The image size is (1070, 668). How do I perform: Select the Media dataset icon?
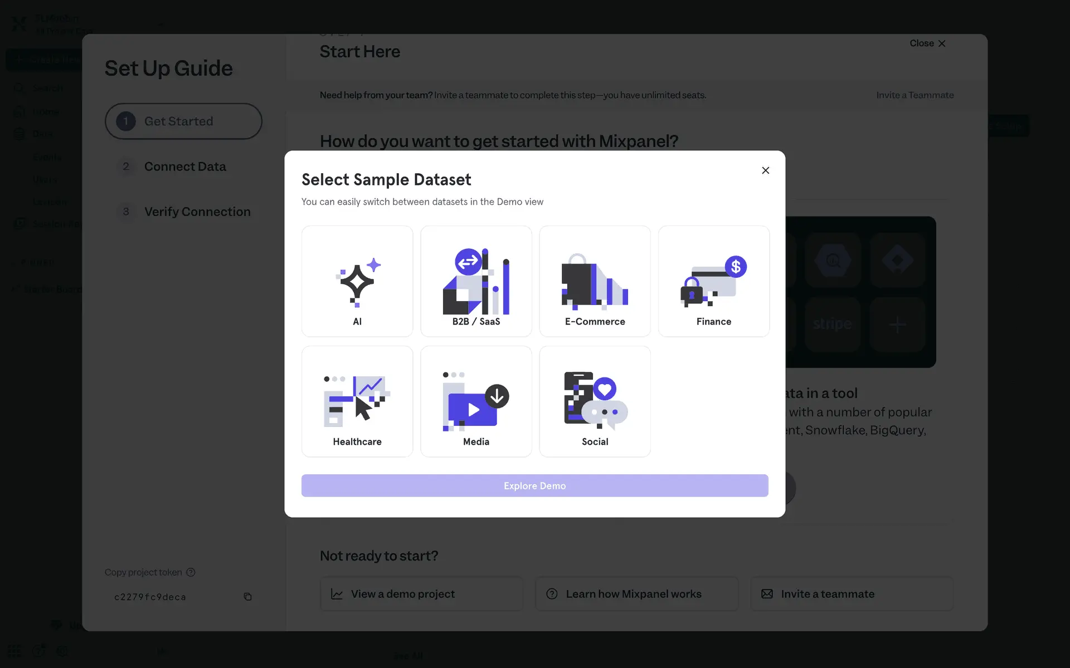[476, 401]
